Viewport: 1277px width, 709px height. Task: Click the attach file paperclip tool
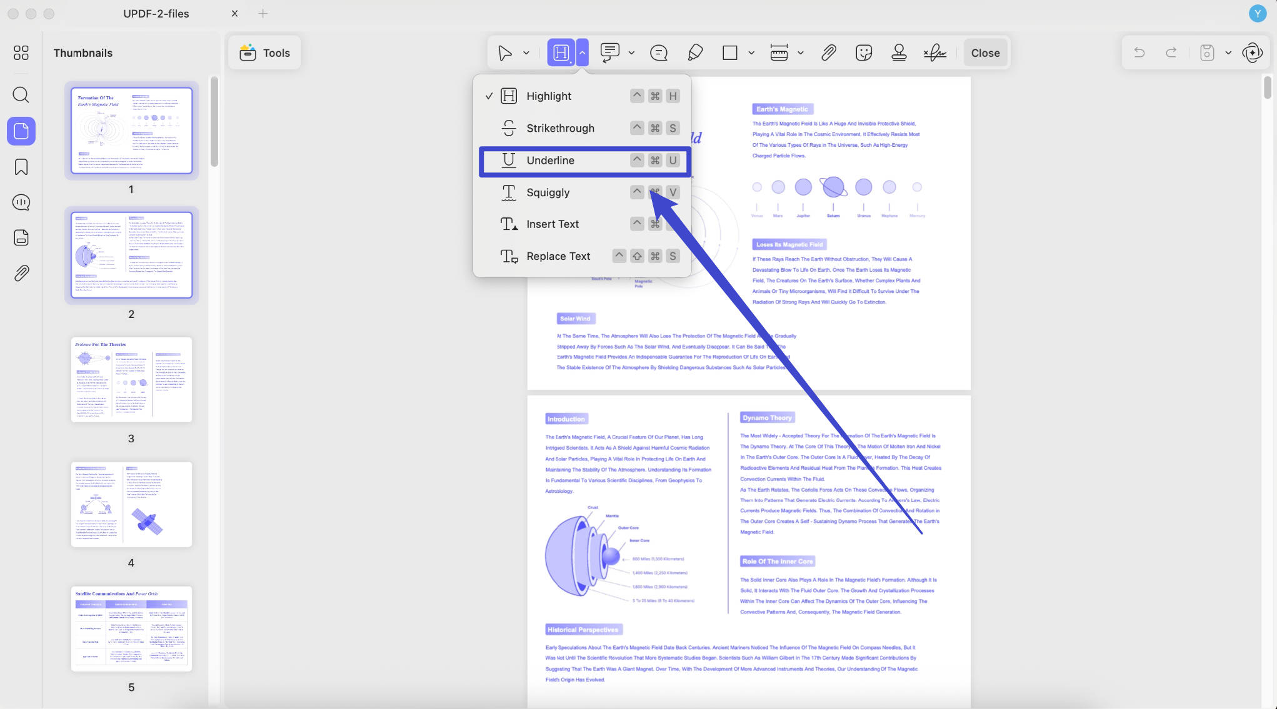coord(828,53)
